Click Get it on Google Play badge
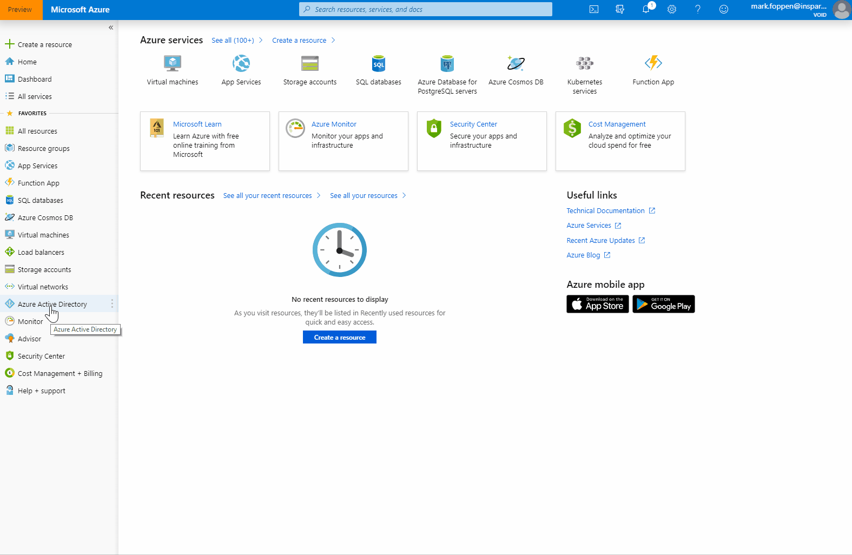Image resolution: width=852 pixels, height=555 pixels. [x=664, y=304]
